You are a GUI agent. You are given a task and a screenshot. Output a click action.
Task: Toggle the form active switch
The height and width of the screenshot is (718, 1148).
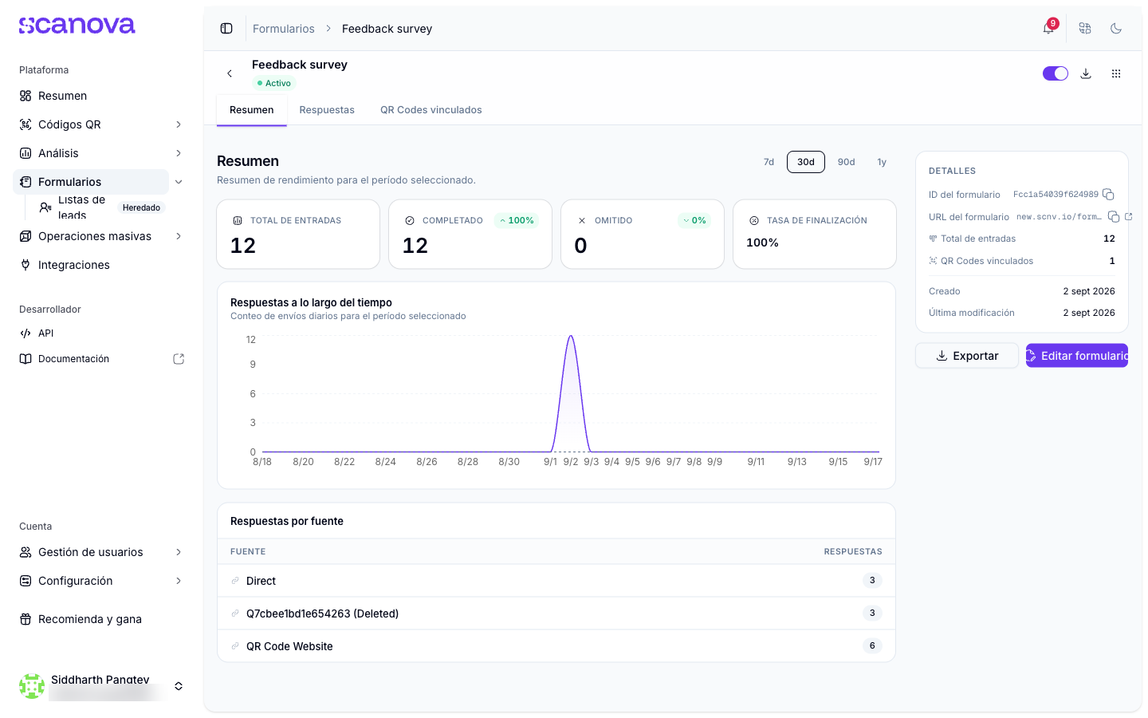pos(1056,73)
